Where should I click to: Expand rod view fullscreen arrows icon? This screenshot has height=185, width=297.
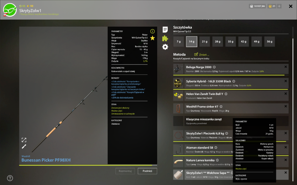(24, 140)
